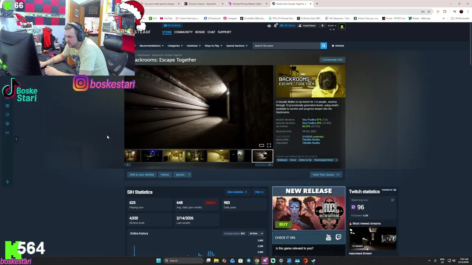Image resolution: width=472 pixels, height=265 pixels.
Task: Expand Ways to Play menu
Action: coord(213,46)
